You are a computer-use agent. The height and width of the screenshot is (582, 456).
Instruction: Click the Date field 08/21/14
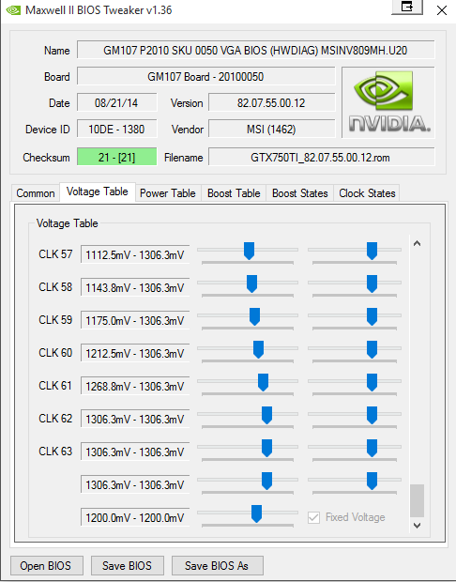(116, 103)
